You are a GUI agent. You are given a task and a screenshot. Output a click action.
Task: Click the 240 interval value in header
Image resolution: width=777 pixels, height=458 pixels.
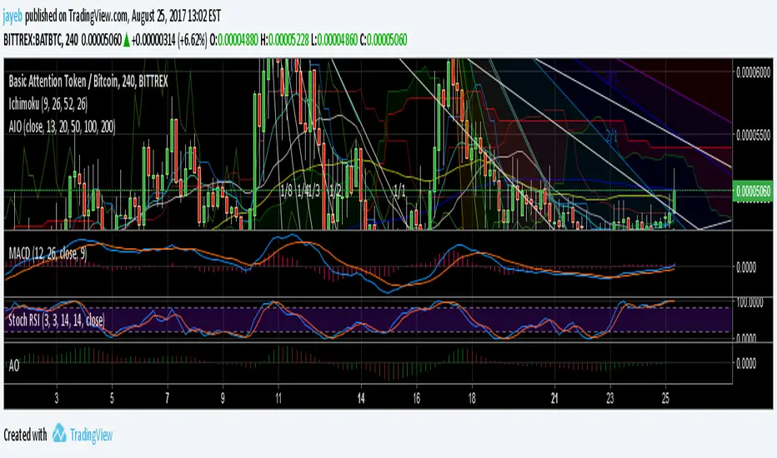[72, 40]
